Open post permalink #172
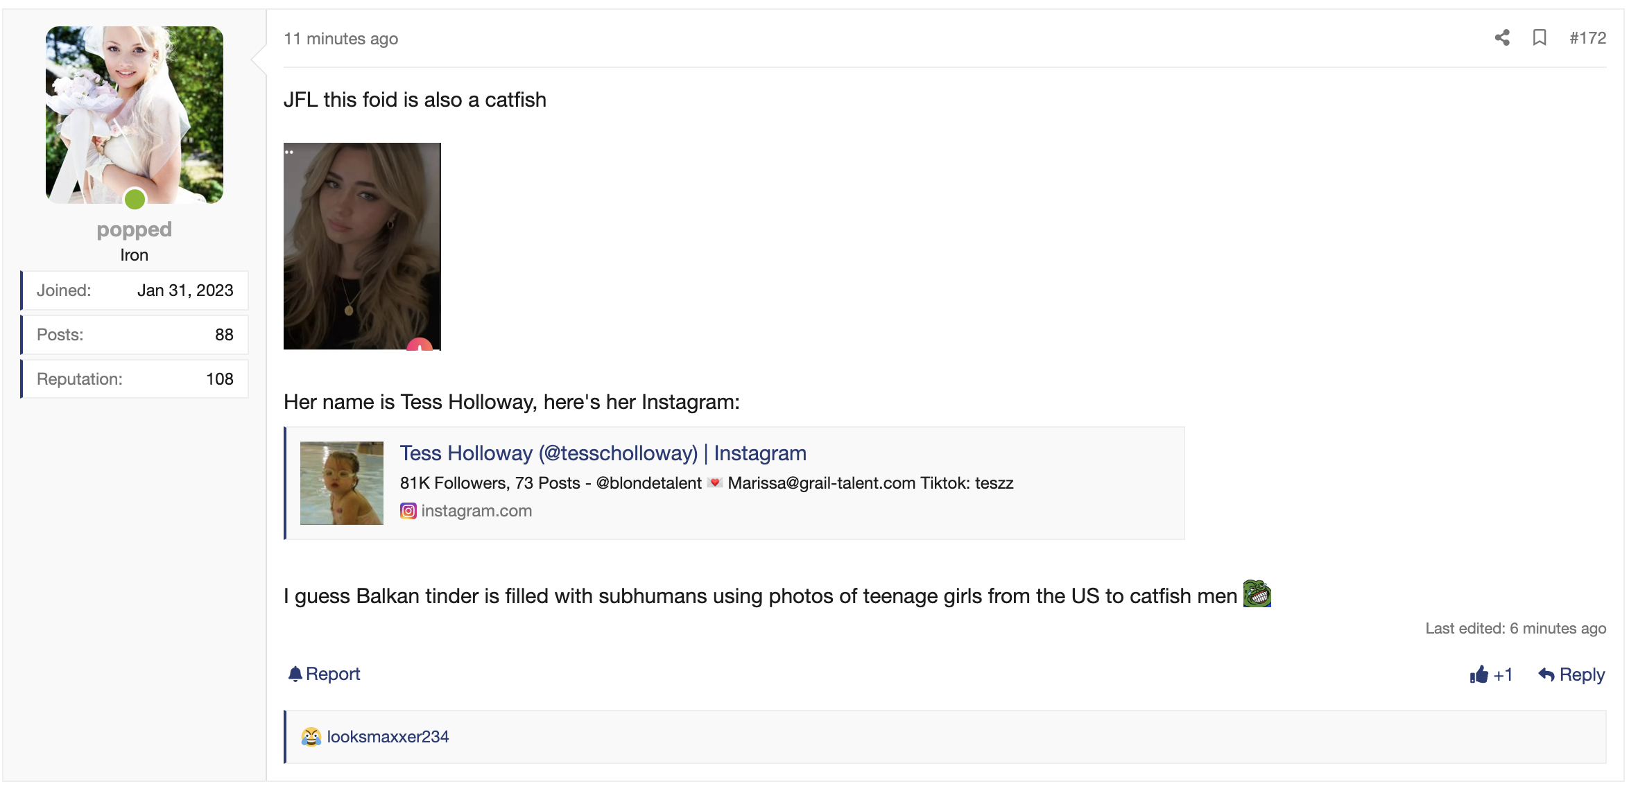 pyautogui.click(x=1587, y=38)
